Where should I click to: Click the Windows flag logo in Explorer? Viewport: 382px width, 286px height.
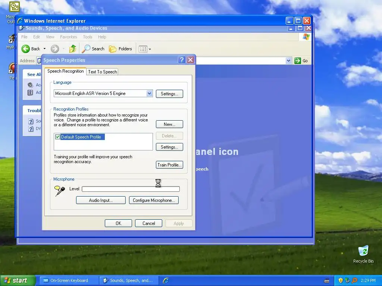306,37
